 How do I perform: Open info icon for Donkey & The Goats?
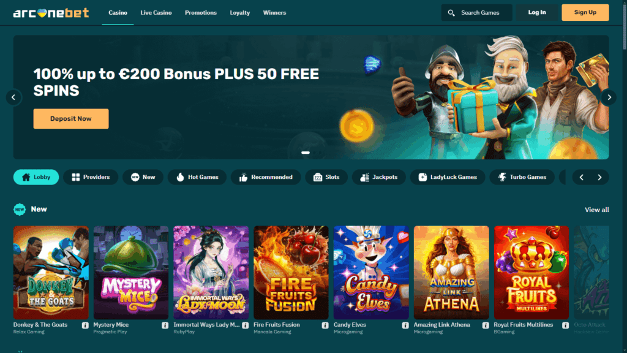point(85,325)
